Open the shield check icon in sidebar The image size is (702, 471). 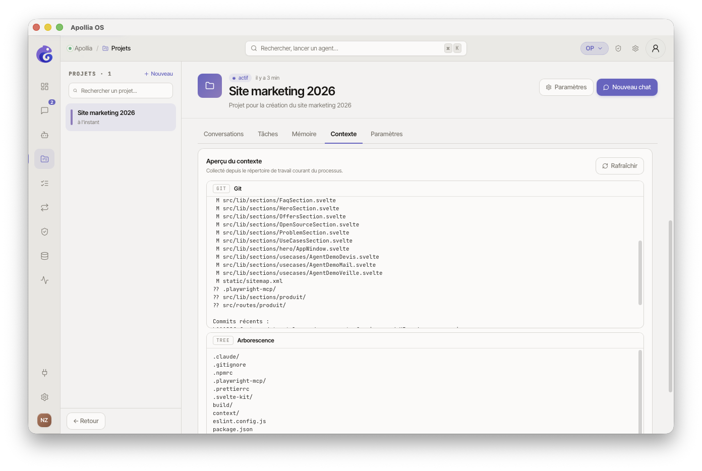point(44,231)
